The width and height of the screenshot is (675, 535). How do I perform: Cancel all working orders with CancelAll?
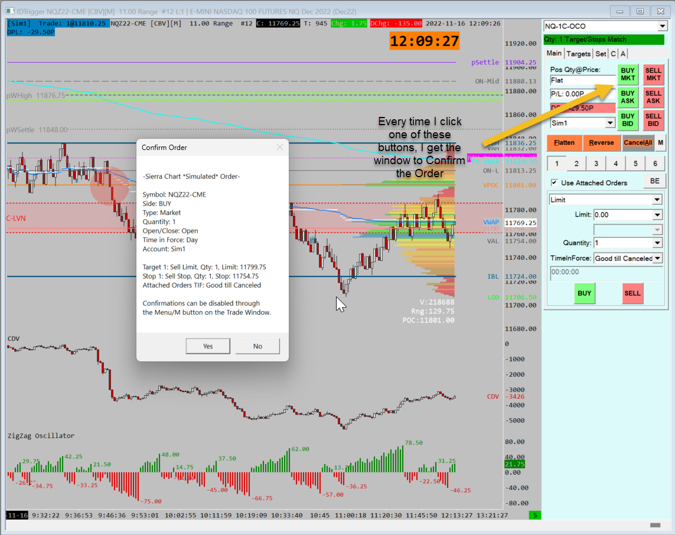tap(638, 143)
